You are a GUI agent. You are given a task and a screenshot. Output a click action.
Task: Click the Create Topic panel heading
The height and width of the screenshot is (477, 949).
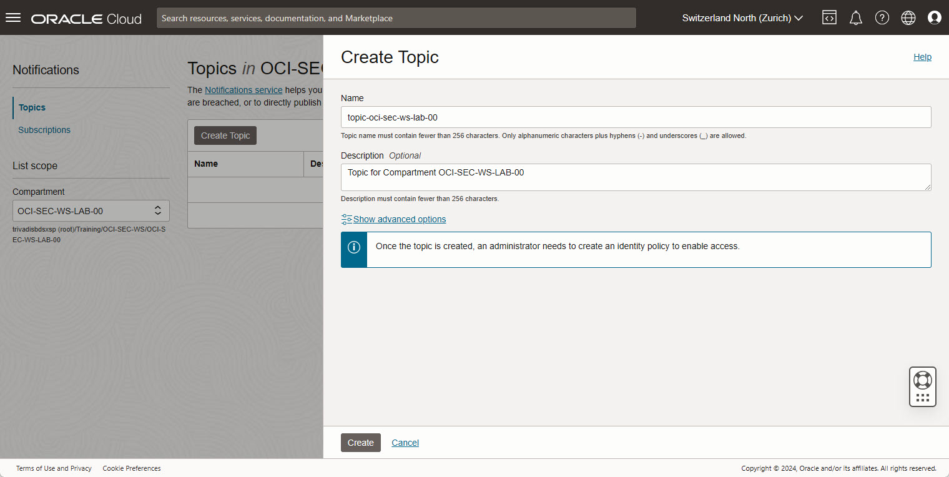click(390, 57)
